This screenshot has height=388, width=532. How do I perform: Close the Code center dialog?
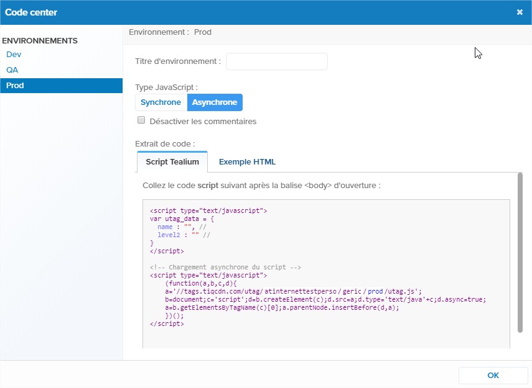click(x=520, y=12)
